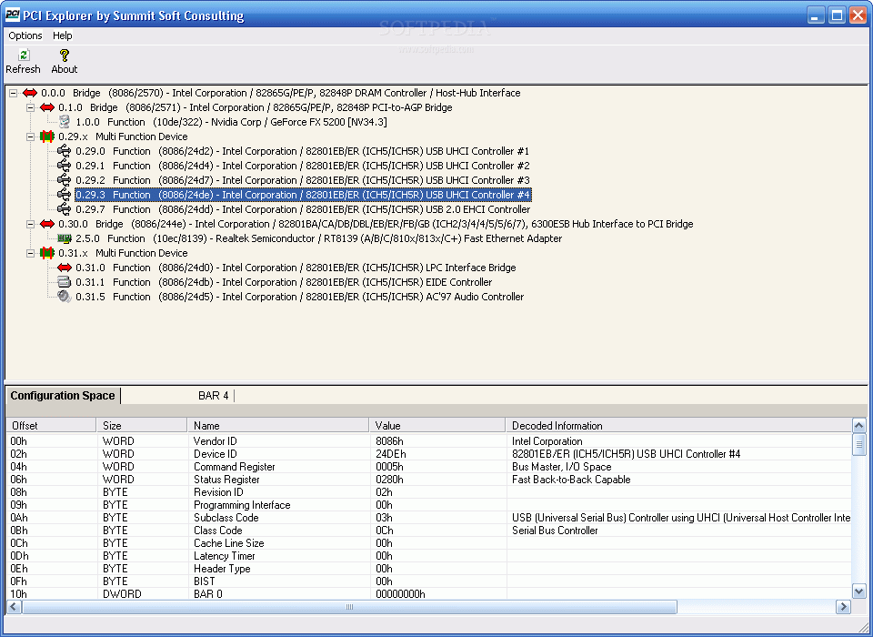Click the Refresh toolbar icon
This screenshot has height=637, width=873.
24,55
